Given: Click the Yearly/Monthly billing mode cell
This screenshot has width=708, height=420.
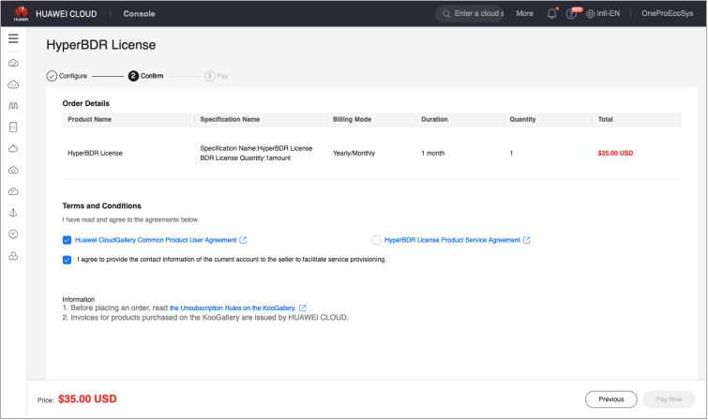Looking at the screenshot, I should pos(354,153).
